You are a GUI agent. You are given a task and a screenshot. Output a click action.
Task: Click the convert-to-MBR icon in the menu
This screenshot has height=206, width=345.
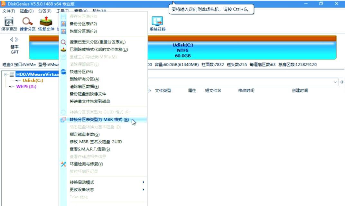pos(63,119)
